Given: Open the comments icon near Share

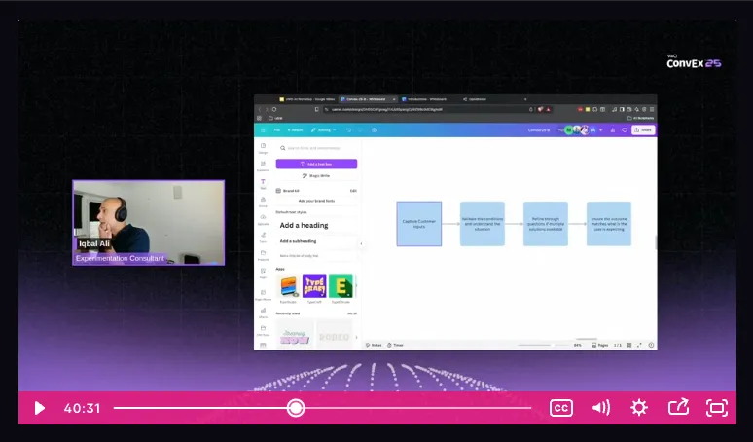Looking at the screenshot, I should [x=625, y=130].
